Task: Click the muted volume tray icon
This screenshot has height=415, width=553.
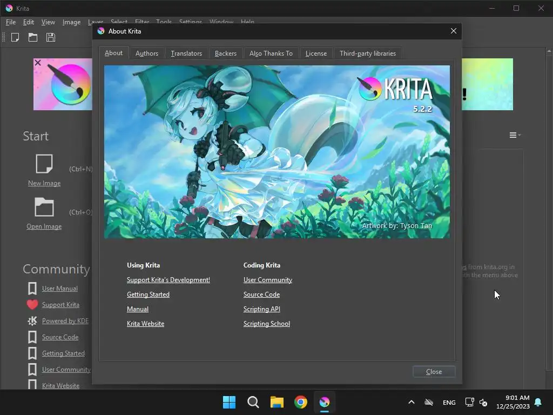Action: point(483,402)
